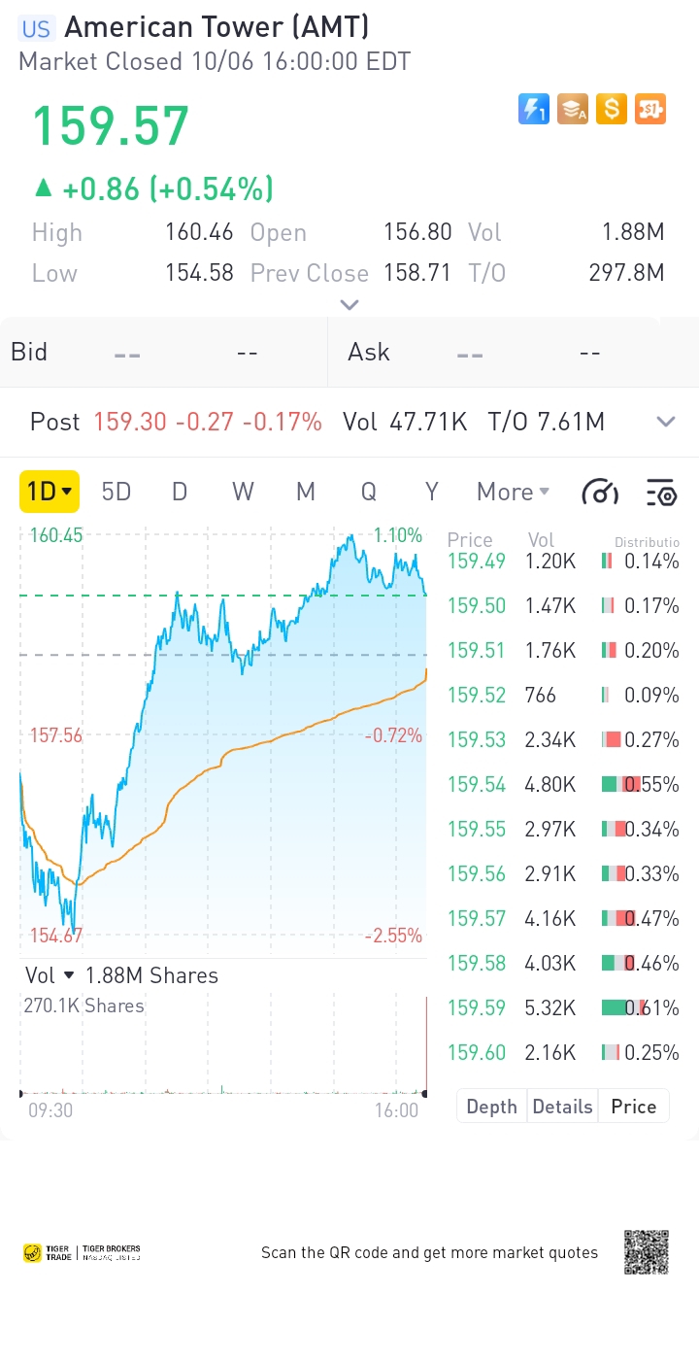The width and height of the screenshot is (699, 1364).
Task: Open the 1D timeframe dropdown
Action: pos(50,492)
